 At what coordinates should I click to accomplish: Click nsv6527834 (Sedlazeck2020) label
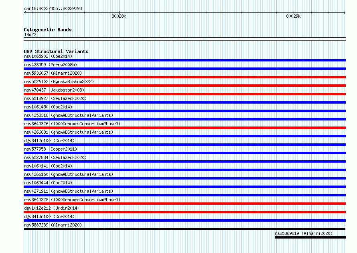tap(55, 157)
